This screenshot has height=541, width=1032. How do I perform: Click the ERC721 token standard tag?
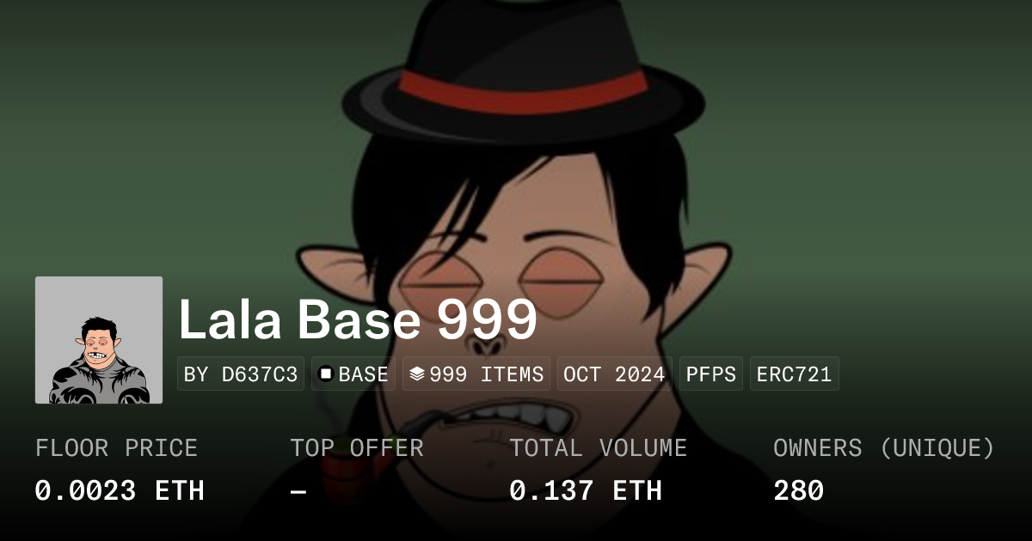tap(795, 374)
